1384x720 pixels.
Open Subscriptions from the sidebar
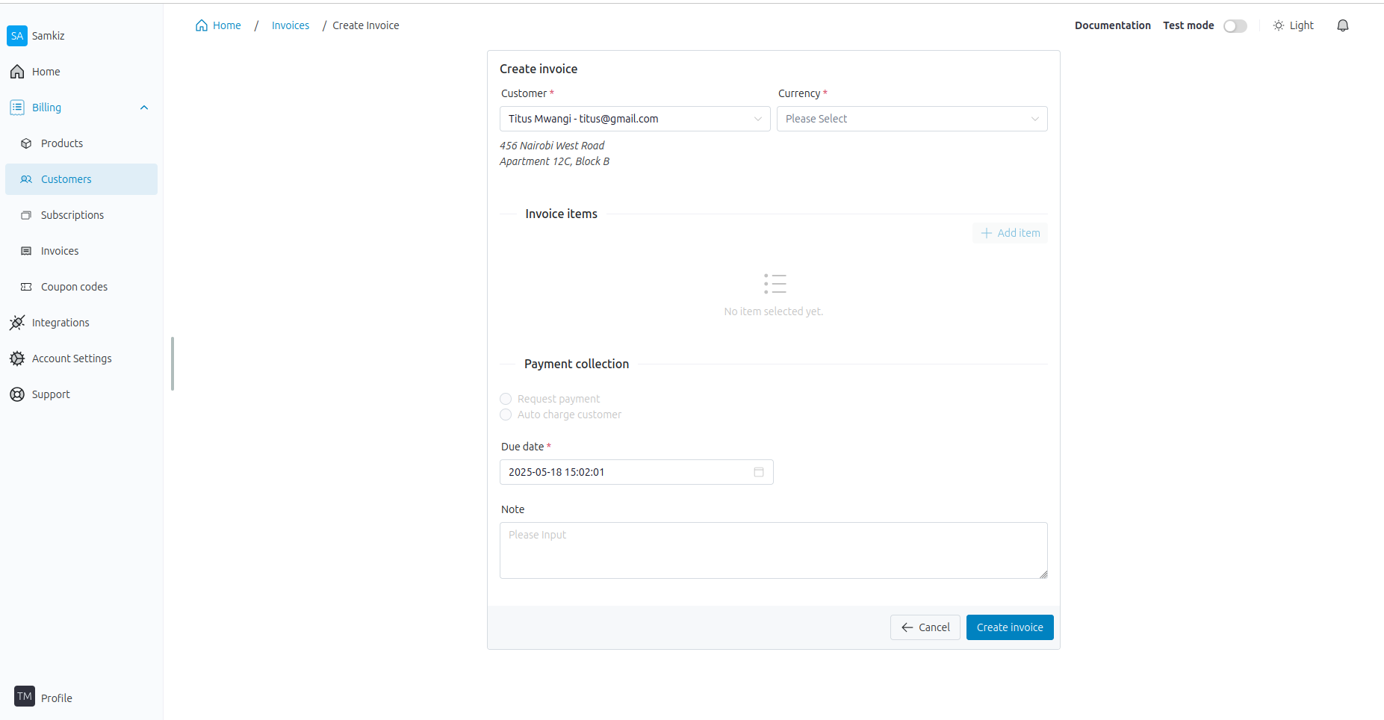coord(72,215)
